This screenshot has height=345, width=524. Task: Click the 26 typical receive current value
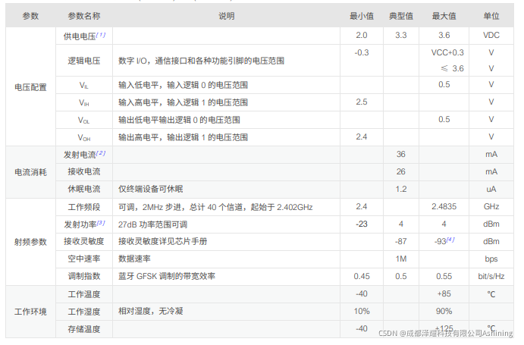coord(400,171)
